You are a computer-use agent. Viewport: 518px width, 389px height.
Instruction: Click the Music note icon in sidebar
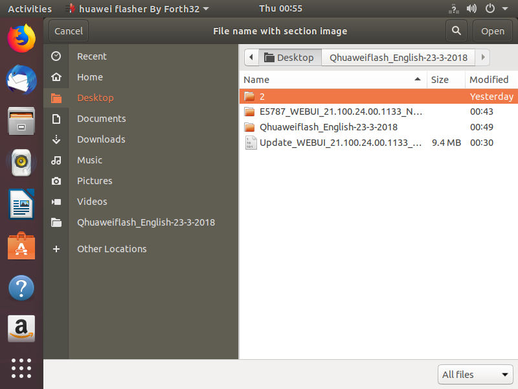click(x=56, y=160)
